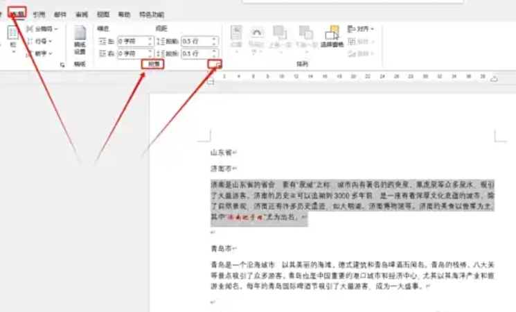Switch to the 布局 layout tab

click(x=17, y=14)
